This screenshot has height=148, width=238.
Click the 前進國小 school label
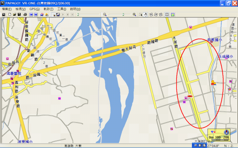(215, 40)
